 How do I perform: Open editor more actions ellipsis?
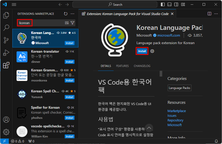[x=216, y=14]
